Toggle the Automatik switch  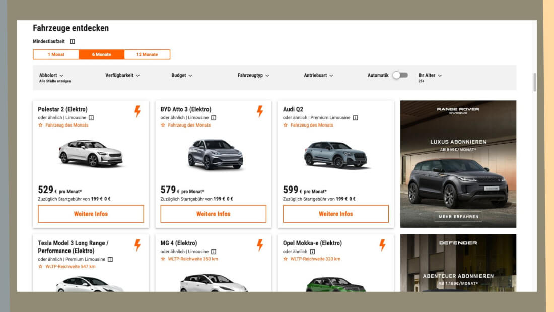point(400,75)
